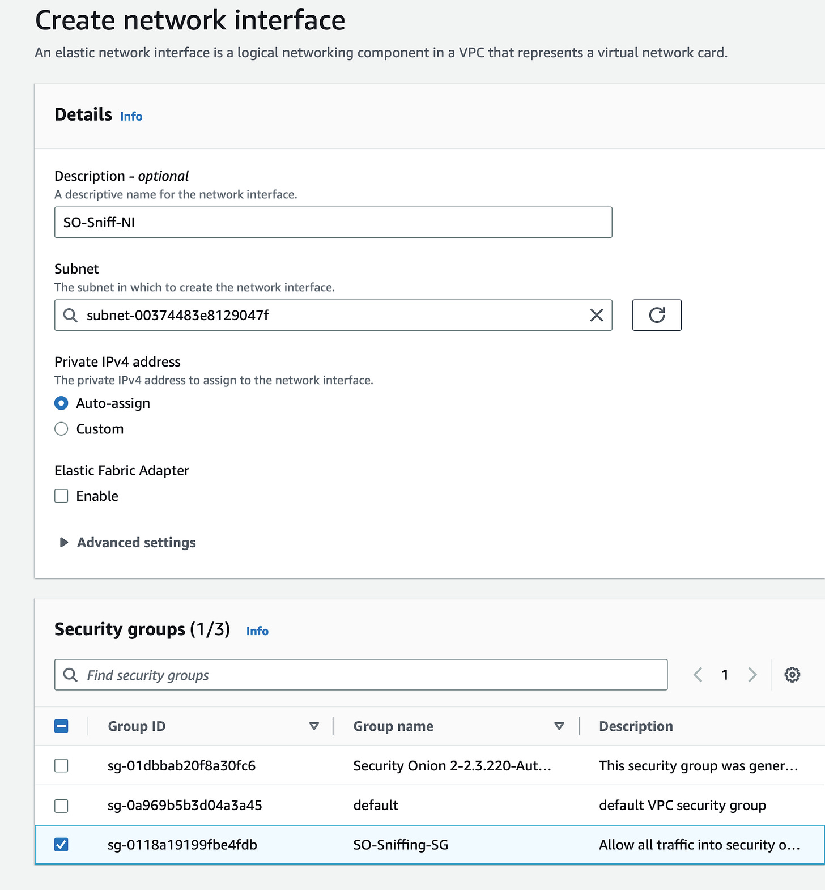
Task: Focus the Find security groups search box
Action: pos(368,675)
